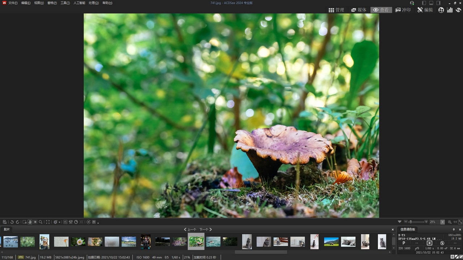Toggle the pin on the info palette panel
The height and width of the screenshot is (260, 463).
[454, 229]
